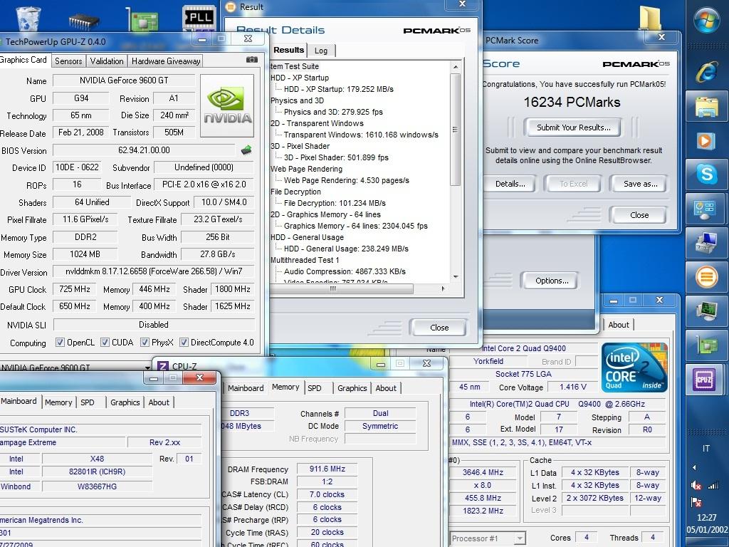The image size is (729, 547).
Task: Click the orange PCMark taskbar icon
Action: pyautogui.click(x=706, y=277)
